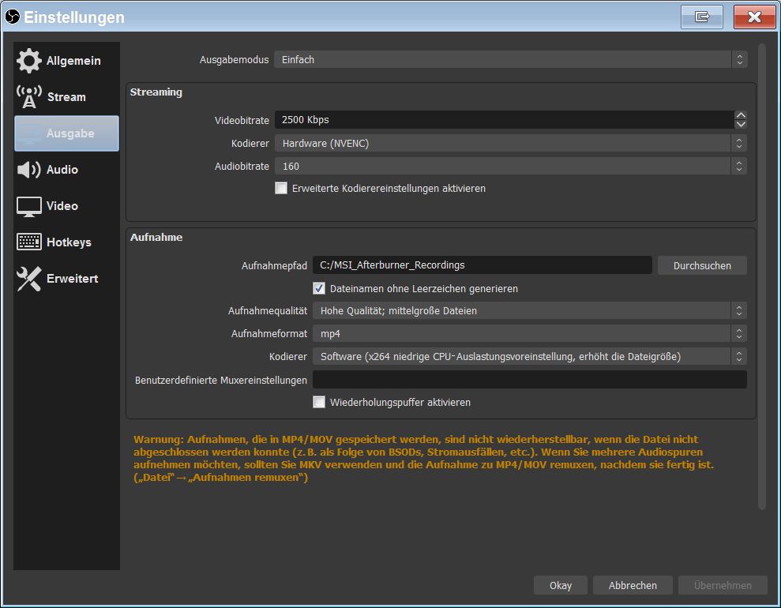Image resolution: width=781 pixels, height=608 pixels.
Task: Confirm with the Okay button
Action: [x=561, y=586]
